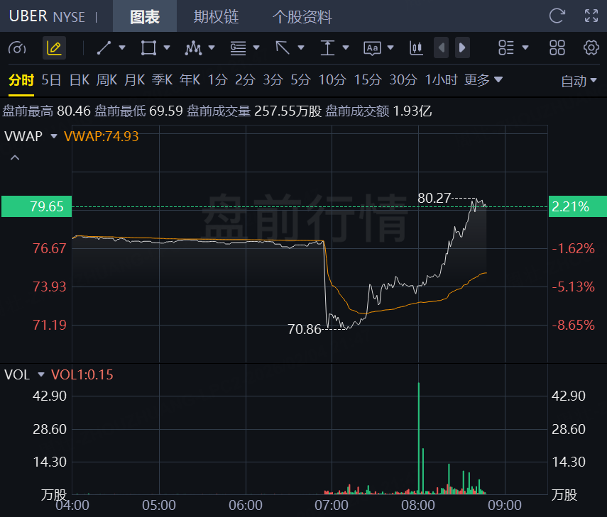Switch to the 个股资料 tab
The height and width of the screenshot is (517, 607).
302,16
